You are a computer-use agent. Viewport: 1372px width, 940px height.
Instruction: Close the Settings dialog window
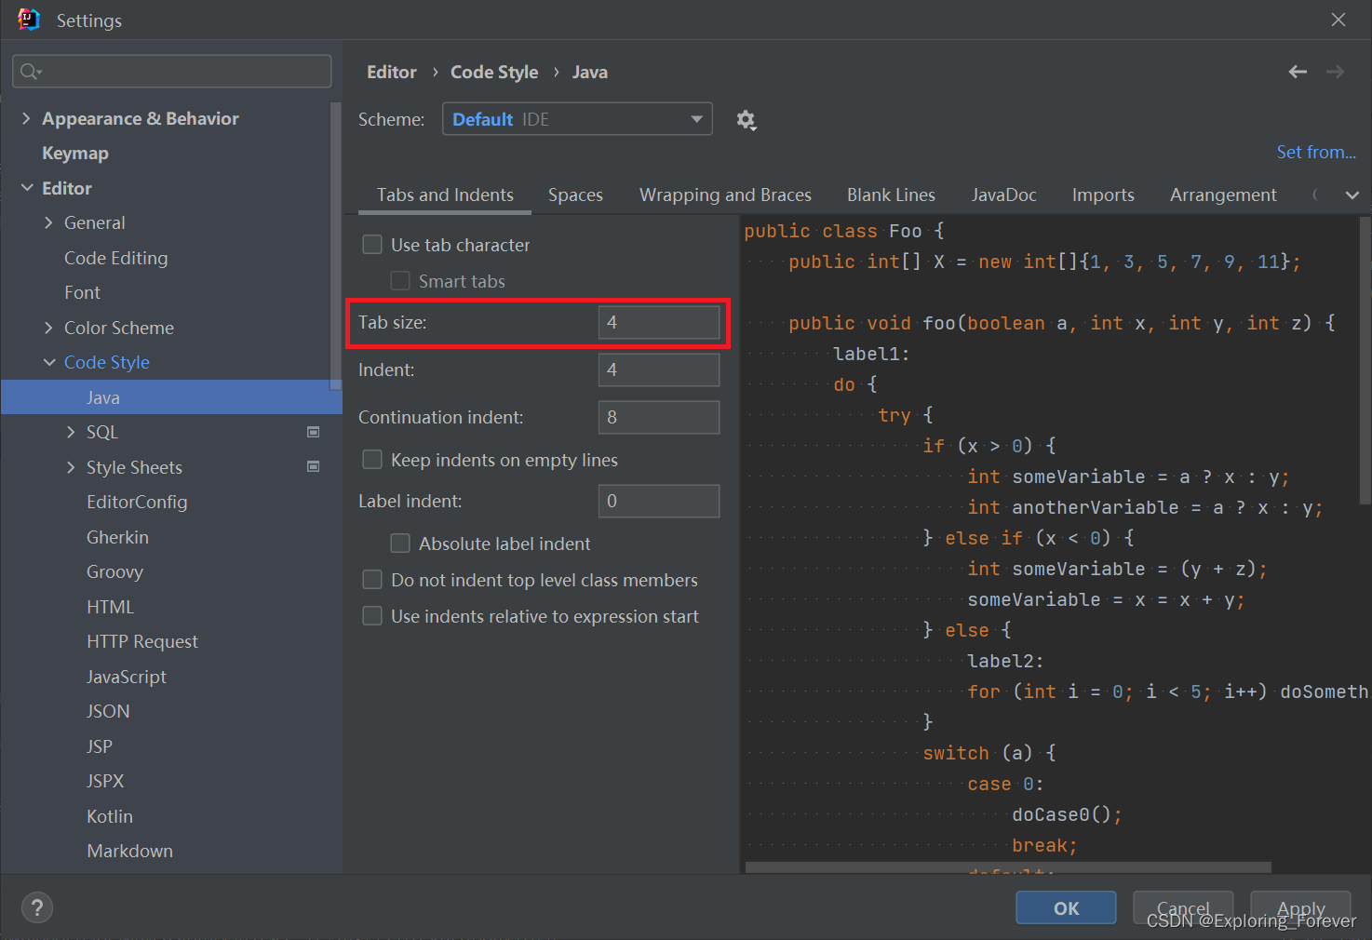point(1338,20)
